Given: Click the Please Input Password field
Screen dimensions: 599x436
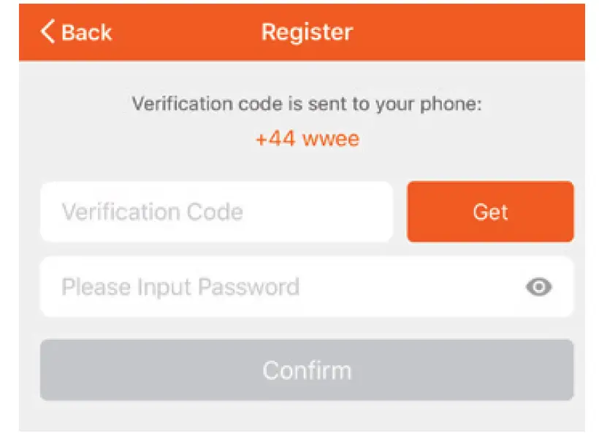Looking at the screenshot, I should [x=278, y=287].
